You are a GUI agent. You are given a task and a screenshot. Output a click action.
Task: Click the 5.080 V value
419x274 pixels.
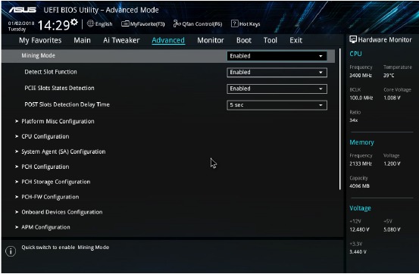[x=392, y=229]
